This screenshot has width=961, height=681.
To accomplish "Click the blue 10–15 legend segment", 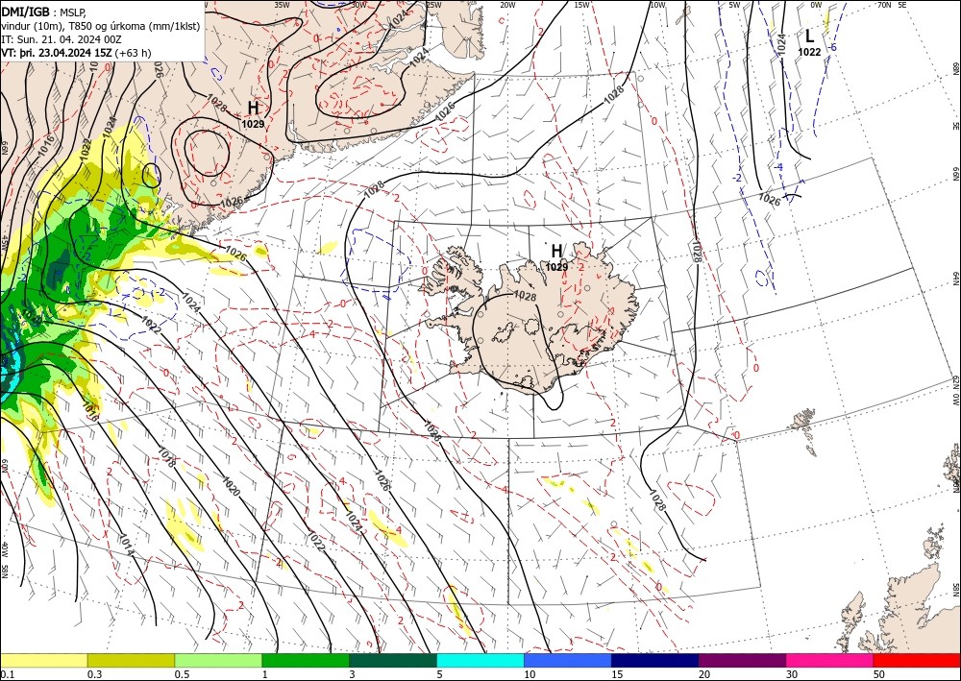I will point(568,660).
